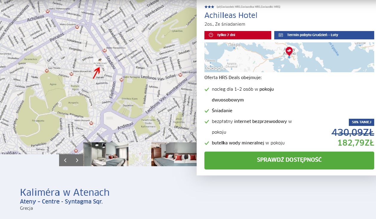Screen dimensions: 376x219
Task: Click 'Termin pobytu Grudzień – Luty' badge
Action: click(x=324, y=35)
